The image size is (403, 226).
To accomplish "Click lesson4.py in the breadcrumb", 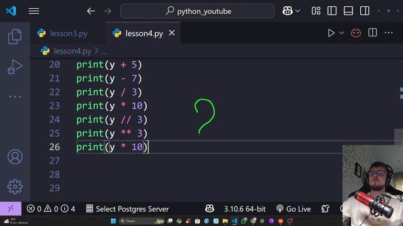I will (x=72, y=51).
